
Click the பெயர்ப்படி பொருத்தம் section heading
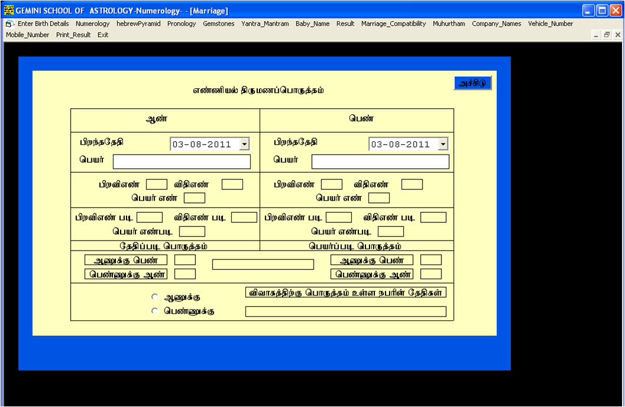click(x=355, y=246)
